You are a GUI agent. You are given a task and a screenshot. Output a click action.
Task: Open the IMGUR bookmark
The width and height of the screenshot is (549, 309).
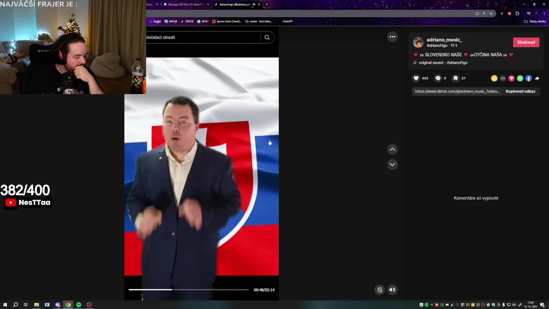pyautogui.click(x=171, y=21)
